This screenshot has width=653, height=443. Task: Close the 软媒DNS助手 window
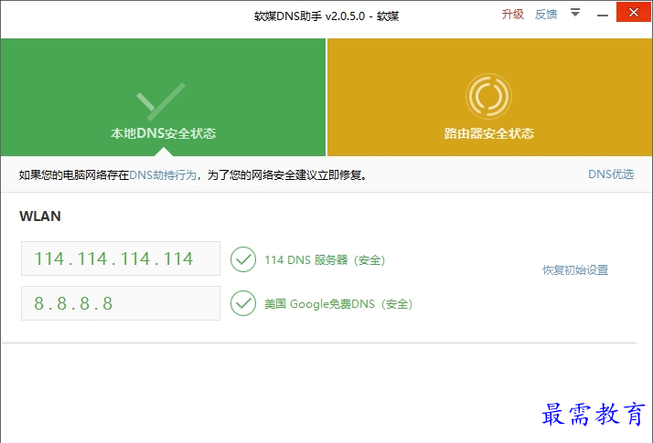[634, 12]
